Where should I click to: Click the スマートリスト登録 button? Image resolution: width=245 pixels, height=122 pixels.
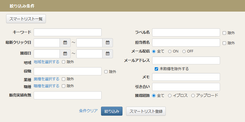[x=146, y=111]
